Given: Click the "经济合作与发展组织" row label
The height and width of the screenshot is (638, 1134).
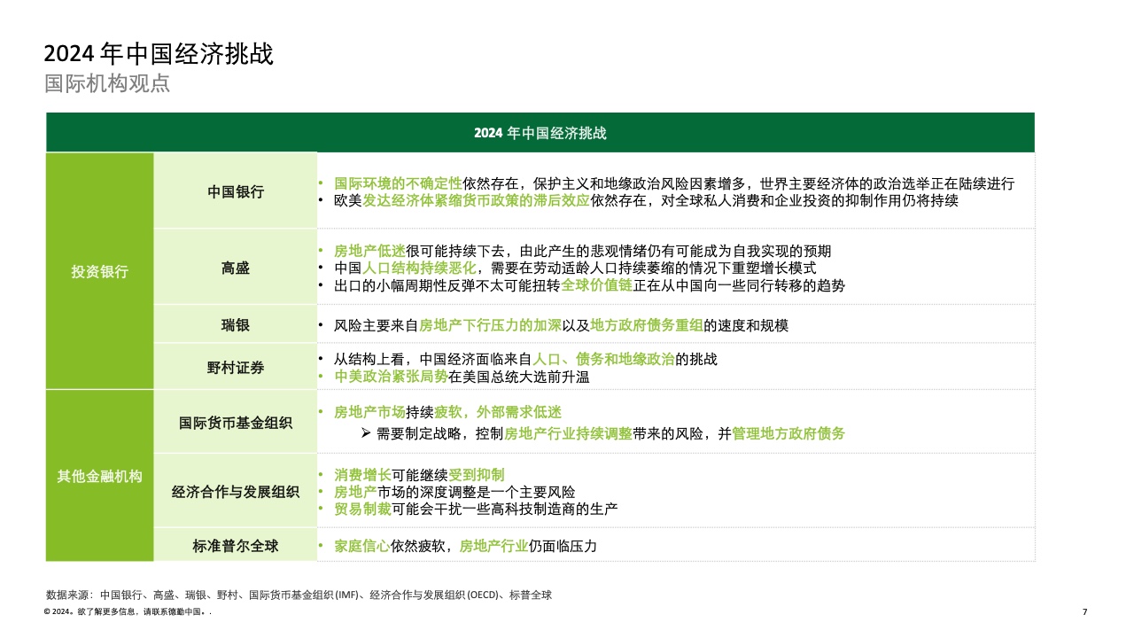Looking at the screenshot, I should point(235,491).
